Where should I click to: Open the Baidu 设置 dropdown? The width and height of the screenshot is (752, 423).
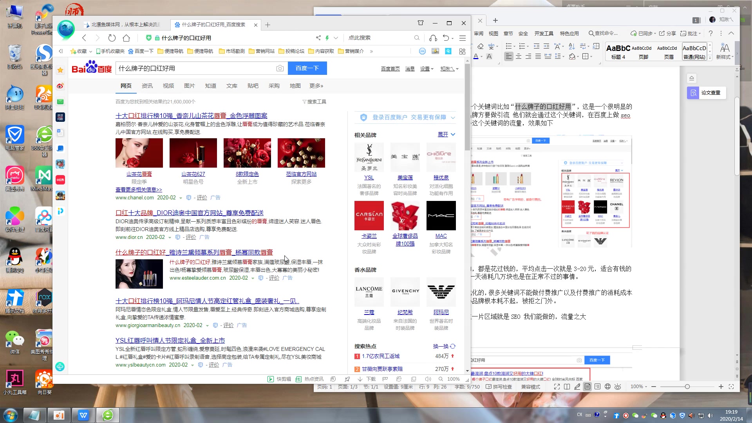click(x=427, y=69)
